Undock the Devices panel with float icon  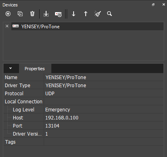tap(153, 5)
